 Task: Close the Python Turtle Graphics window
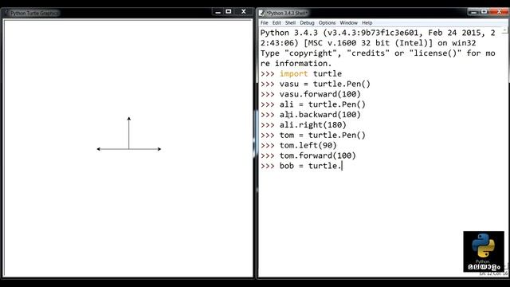[x=244, y=12]
